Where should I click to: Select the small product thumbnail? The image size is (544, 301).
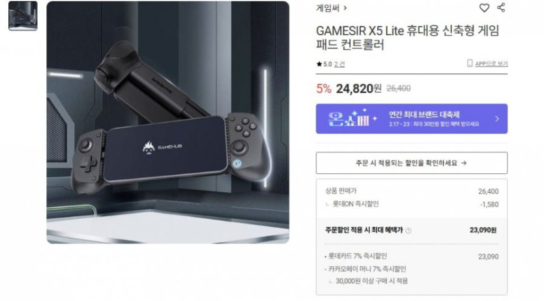(23, 16)
